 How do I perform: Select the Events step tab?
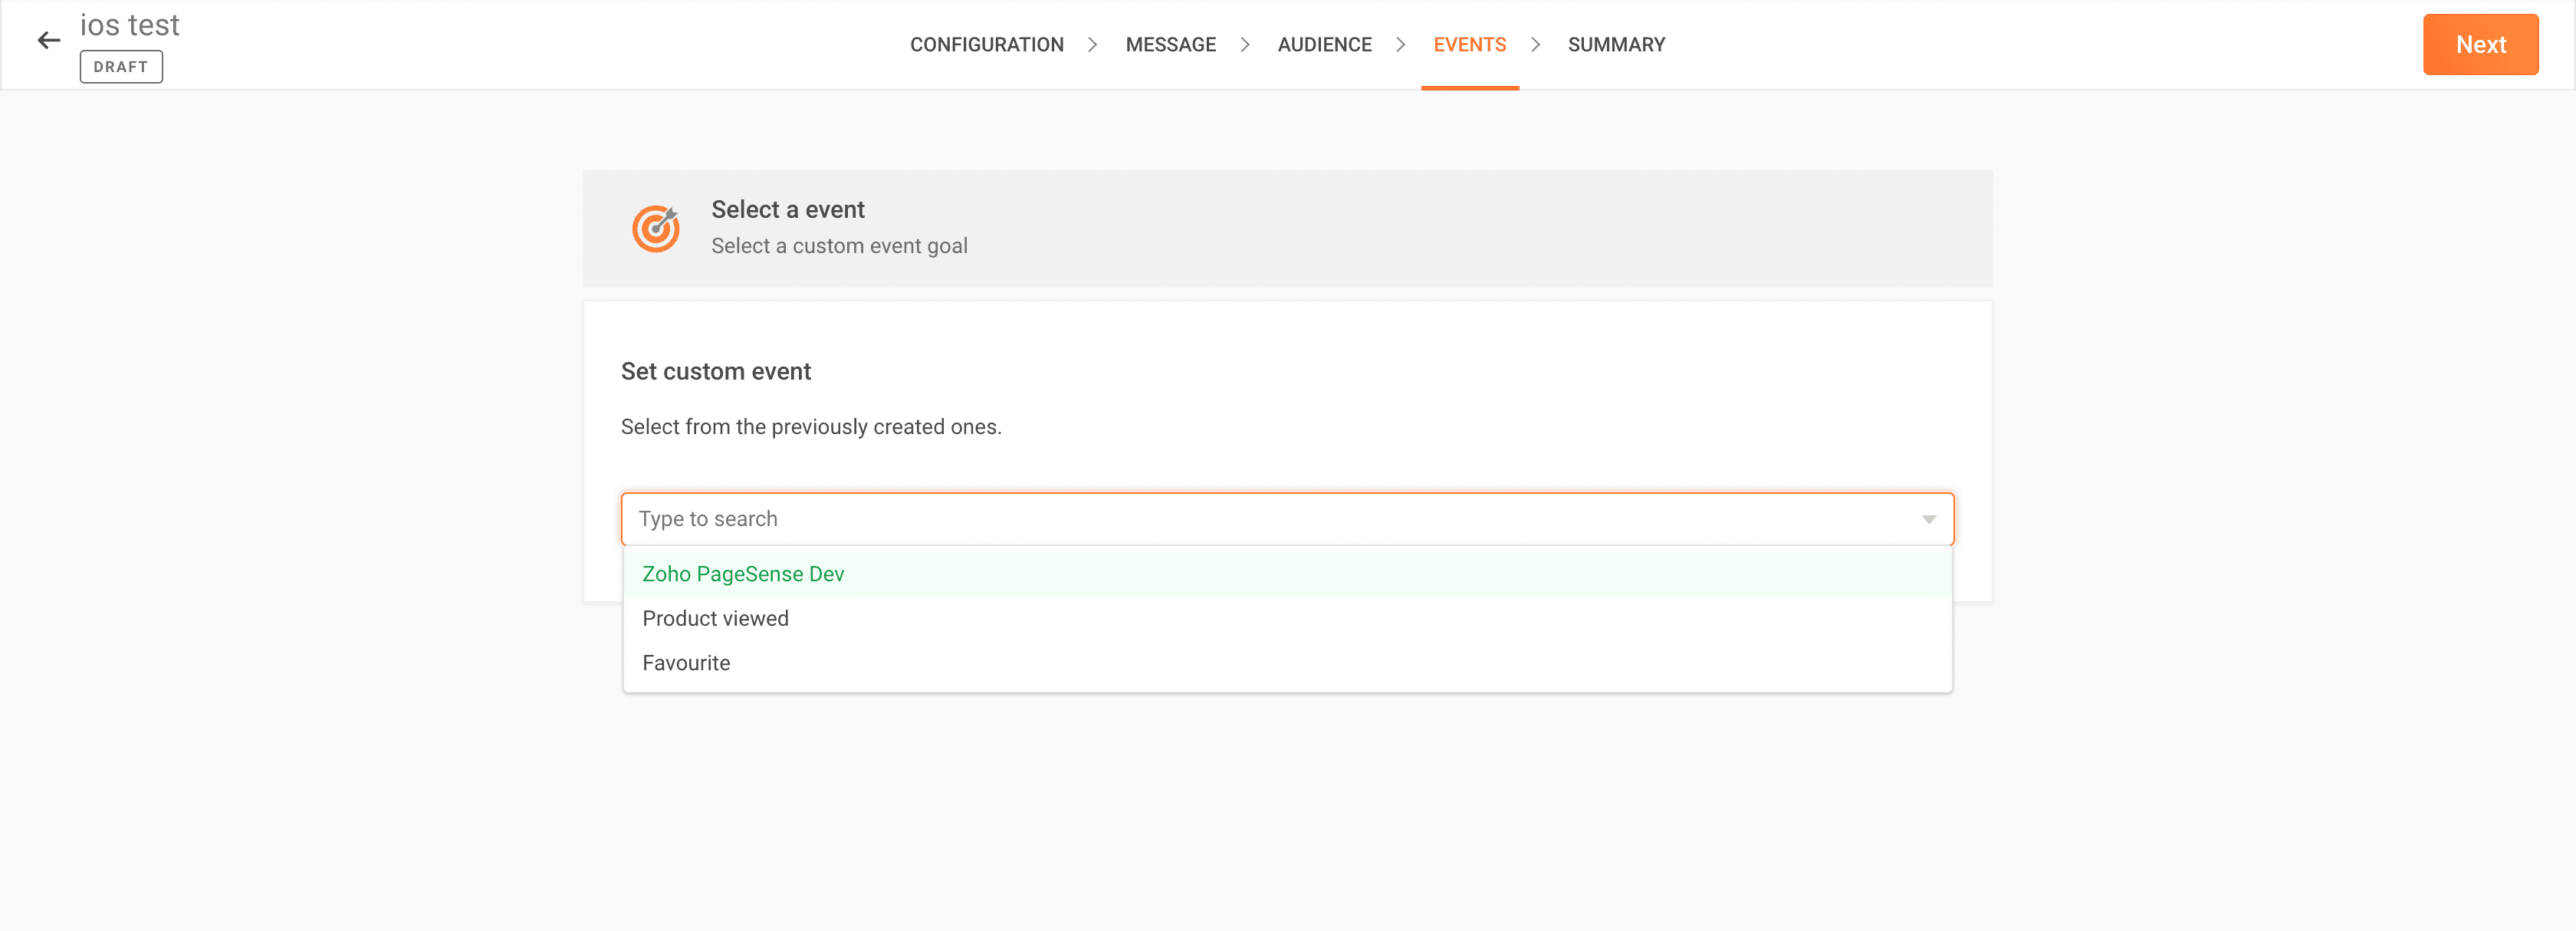[x=1469, y=45]
